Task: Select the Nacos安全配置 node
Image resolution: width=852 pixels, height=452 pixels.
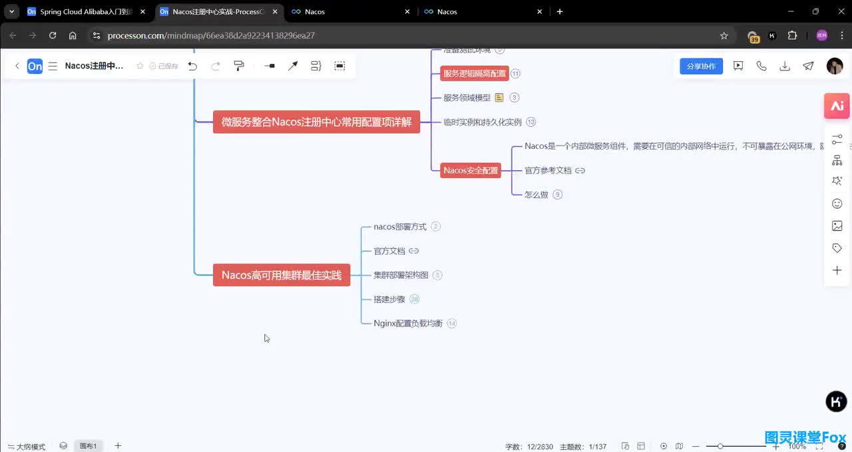Action: point(471,170)
